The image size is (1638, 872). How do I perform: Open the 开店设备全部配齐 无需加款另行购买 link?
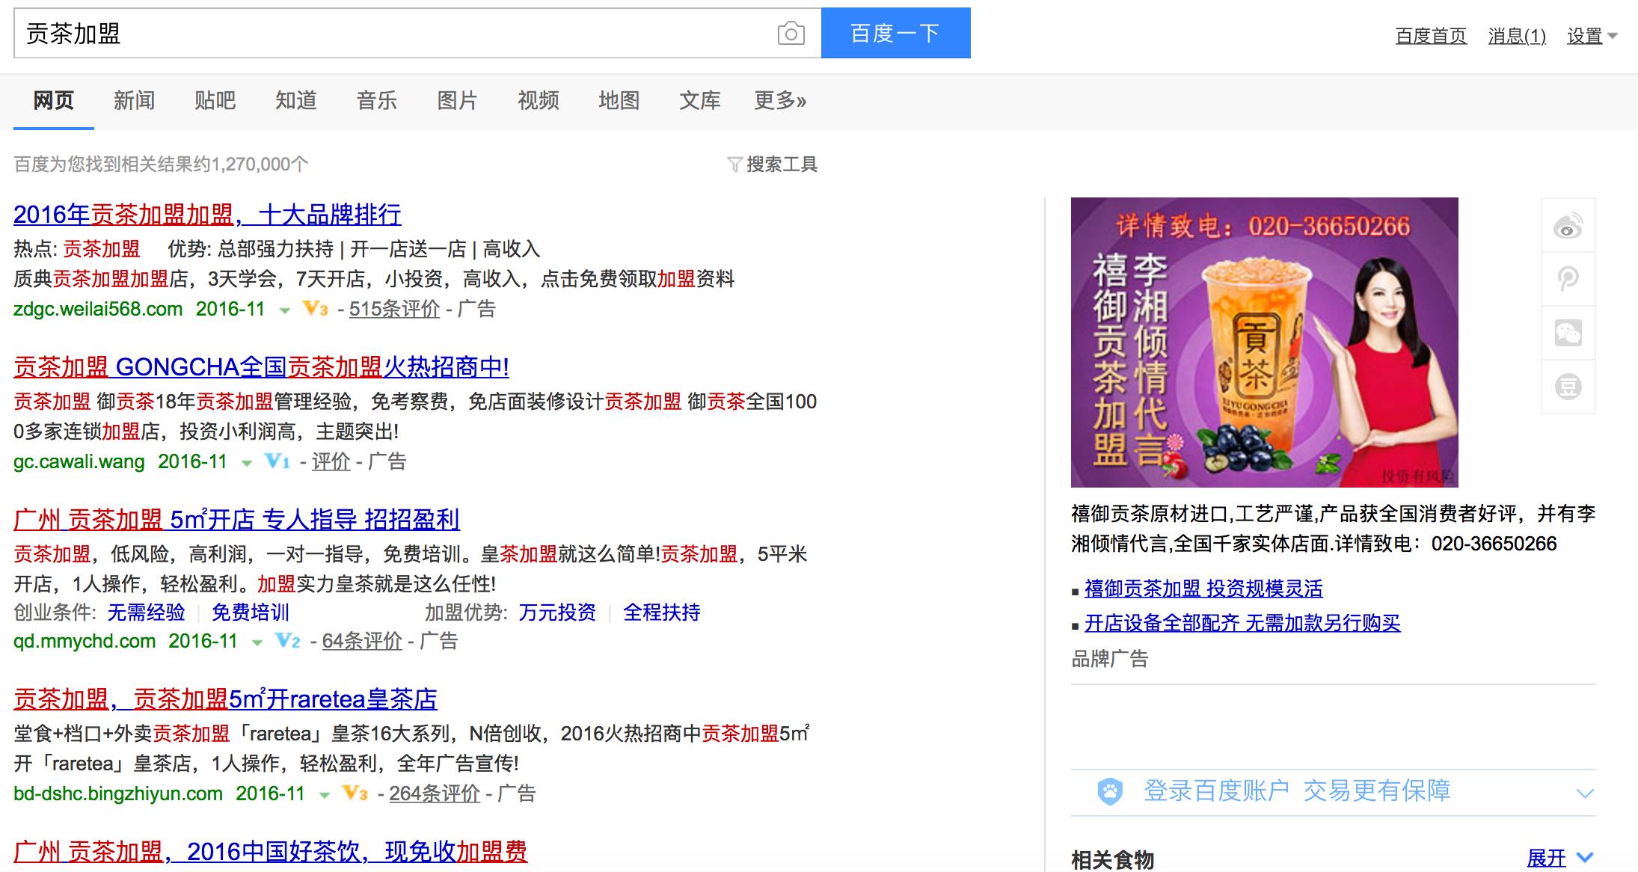tap(1242, 623)
